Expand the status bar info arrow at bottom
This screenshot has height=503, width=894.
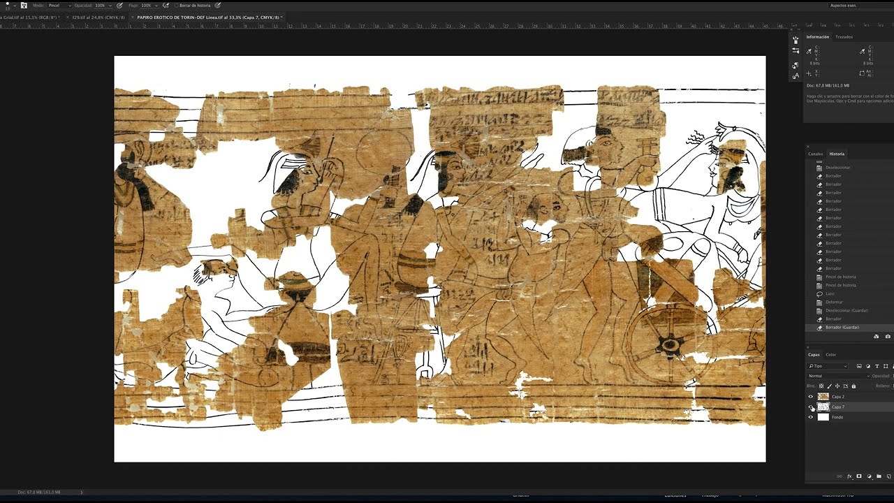point(82,492)
